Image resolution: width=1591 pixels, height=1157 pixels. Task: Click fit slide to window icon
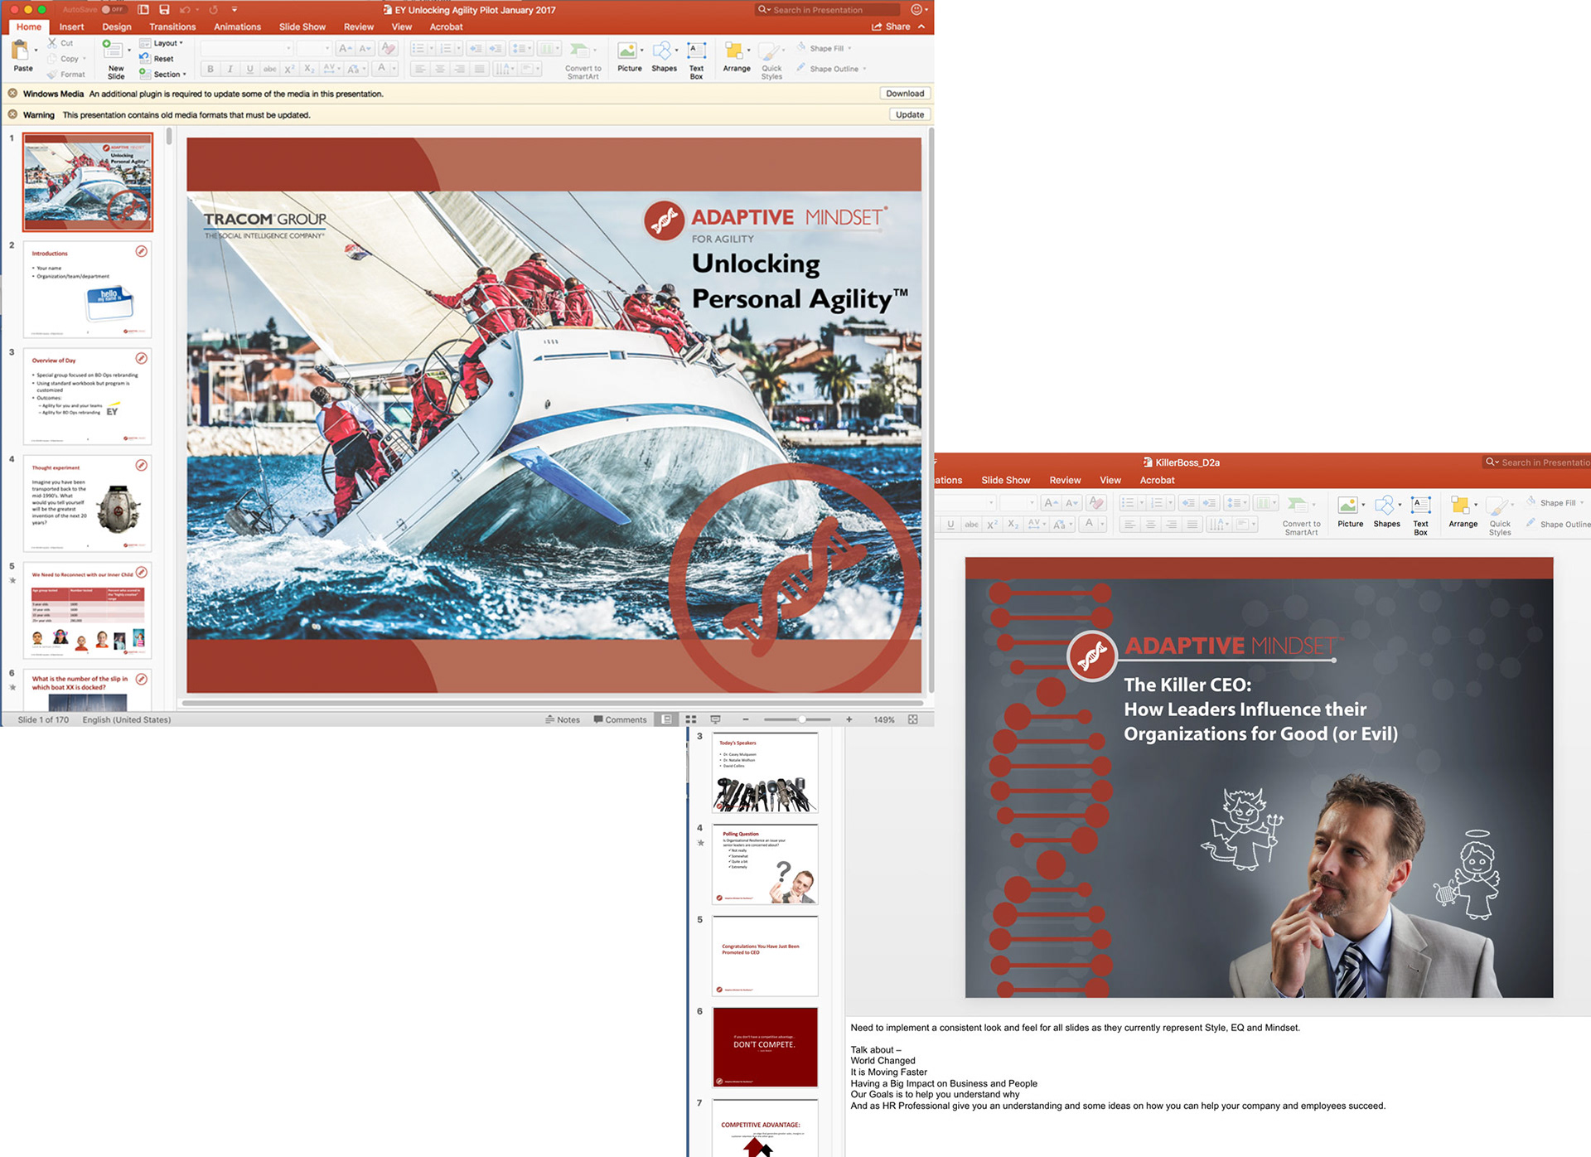[913, 719]
